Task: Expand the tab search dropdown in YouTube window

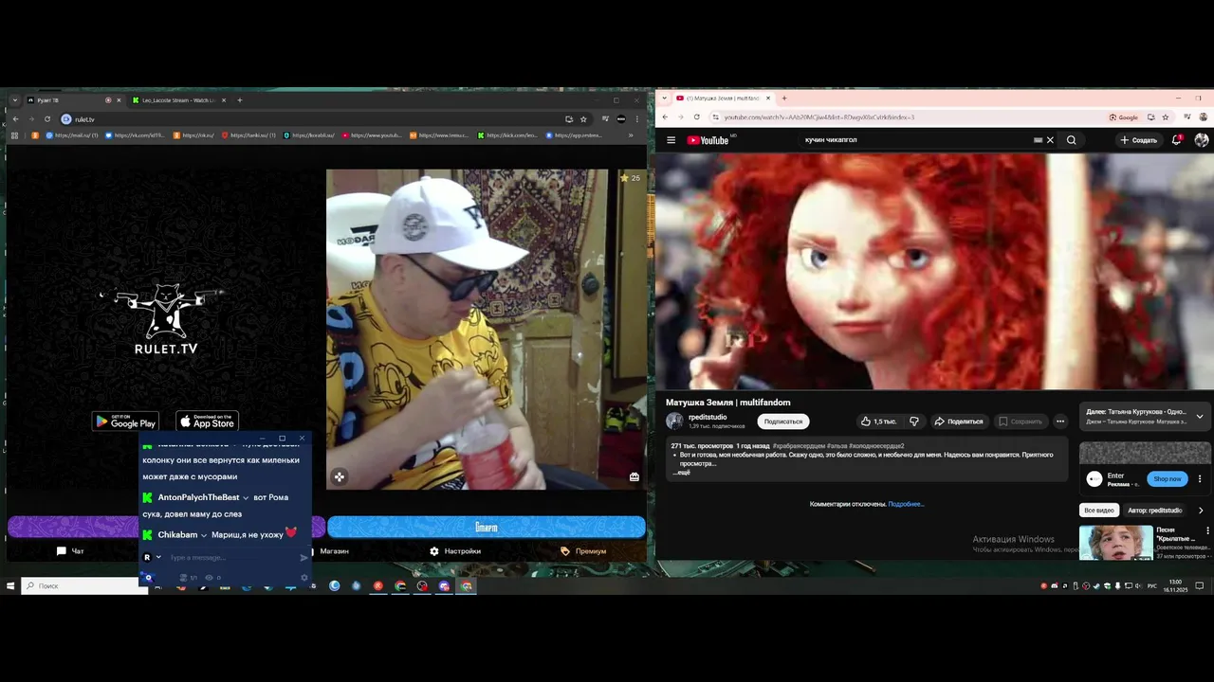Action: tap(667, 99)
